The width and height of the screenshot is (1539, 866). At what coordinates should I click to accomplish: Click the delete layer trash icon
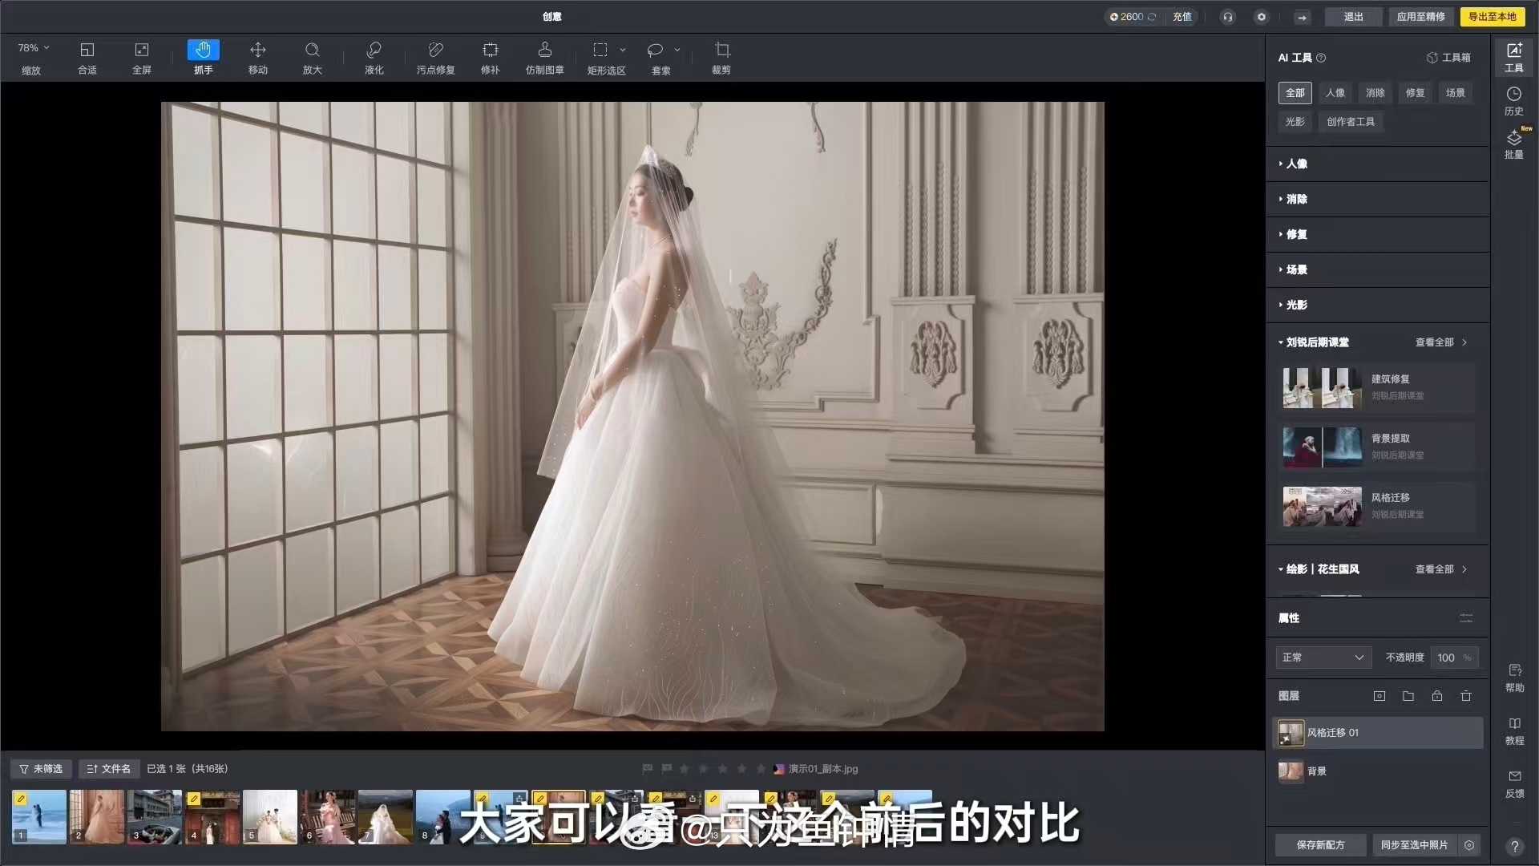click(x=1466, y=696)
